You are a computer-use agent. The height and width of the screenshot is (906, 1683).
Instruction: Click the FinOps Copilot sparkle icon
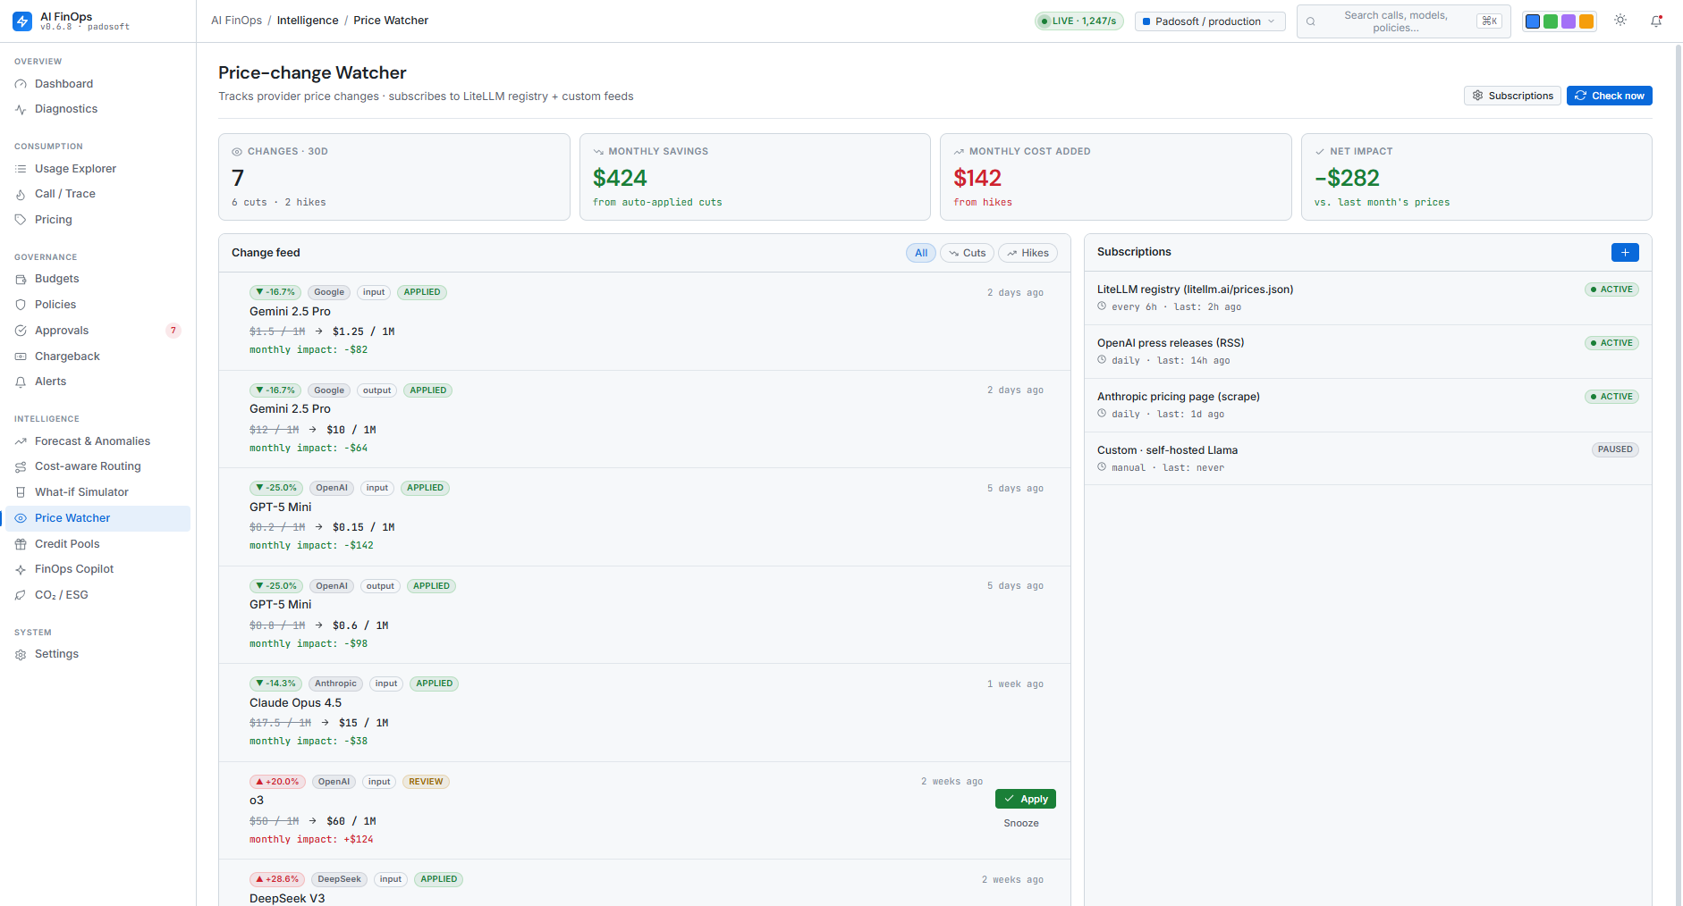click(21, 569)
